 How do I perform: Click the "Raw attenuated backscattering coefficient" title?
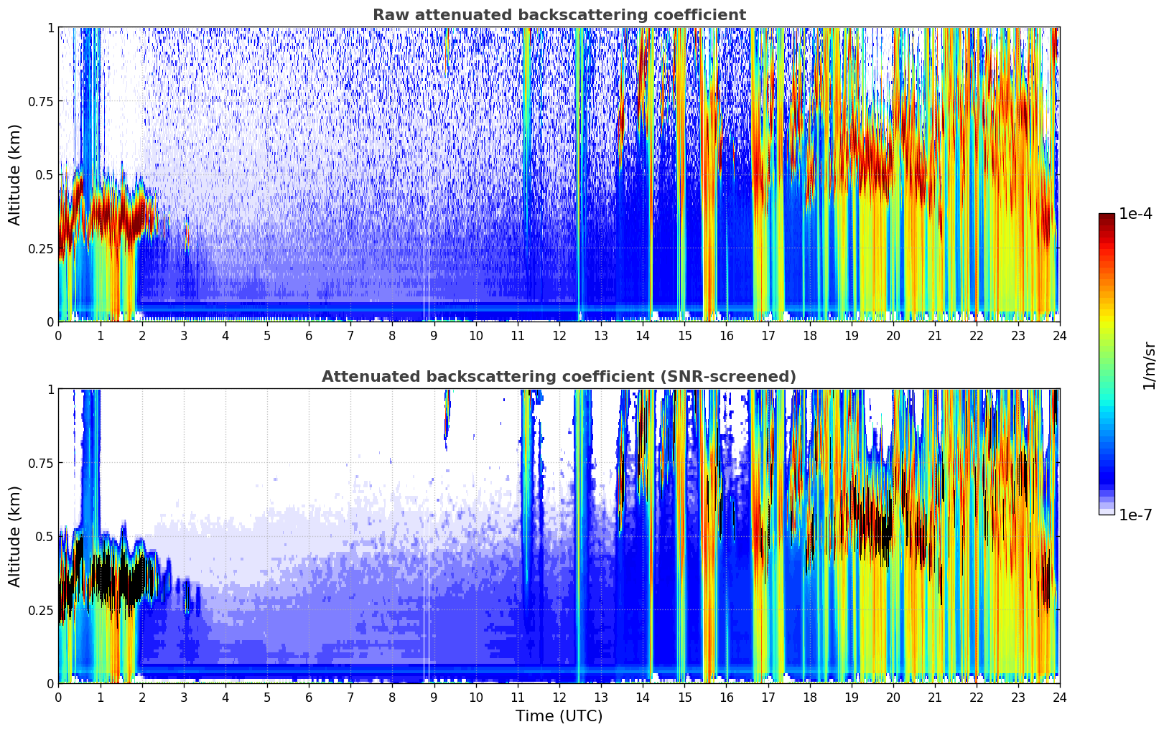(559, 15)
